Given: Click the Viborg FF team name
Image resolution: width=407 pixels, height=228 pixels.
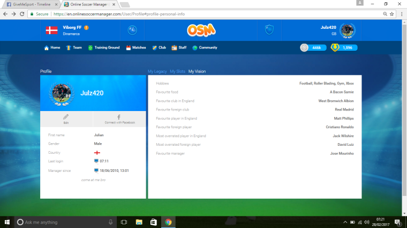Looking at the screenshot, I should tap(72, 27).
